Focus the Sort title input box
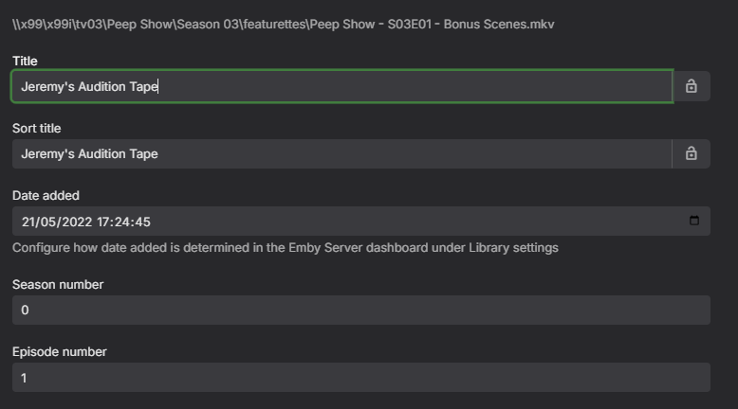 pyautogui.click(x=341, y=153)
